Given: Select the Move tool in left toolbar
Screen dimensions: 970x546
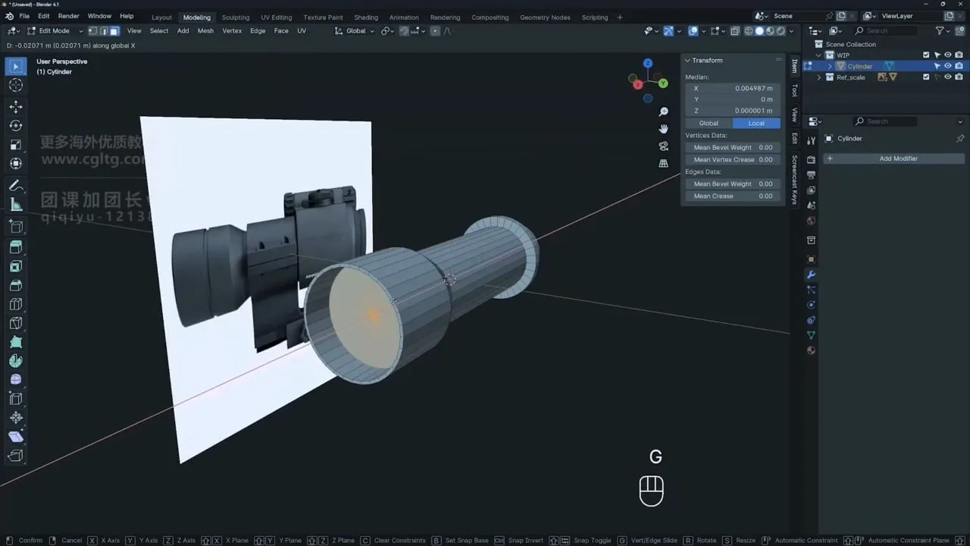Looking at the screenshot, I should [15, 107].
